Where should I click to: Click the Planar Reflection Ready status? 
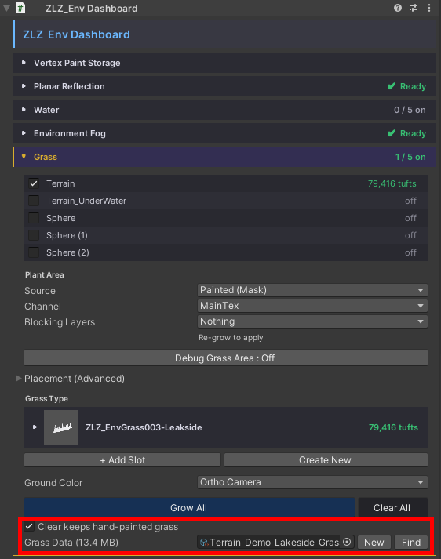tap(406, 86)
